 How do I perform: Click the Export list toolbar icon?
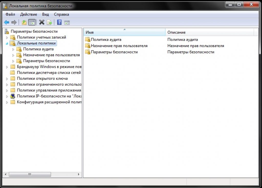point(49,22)
